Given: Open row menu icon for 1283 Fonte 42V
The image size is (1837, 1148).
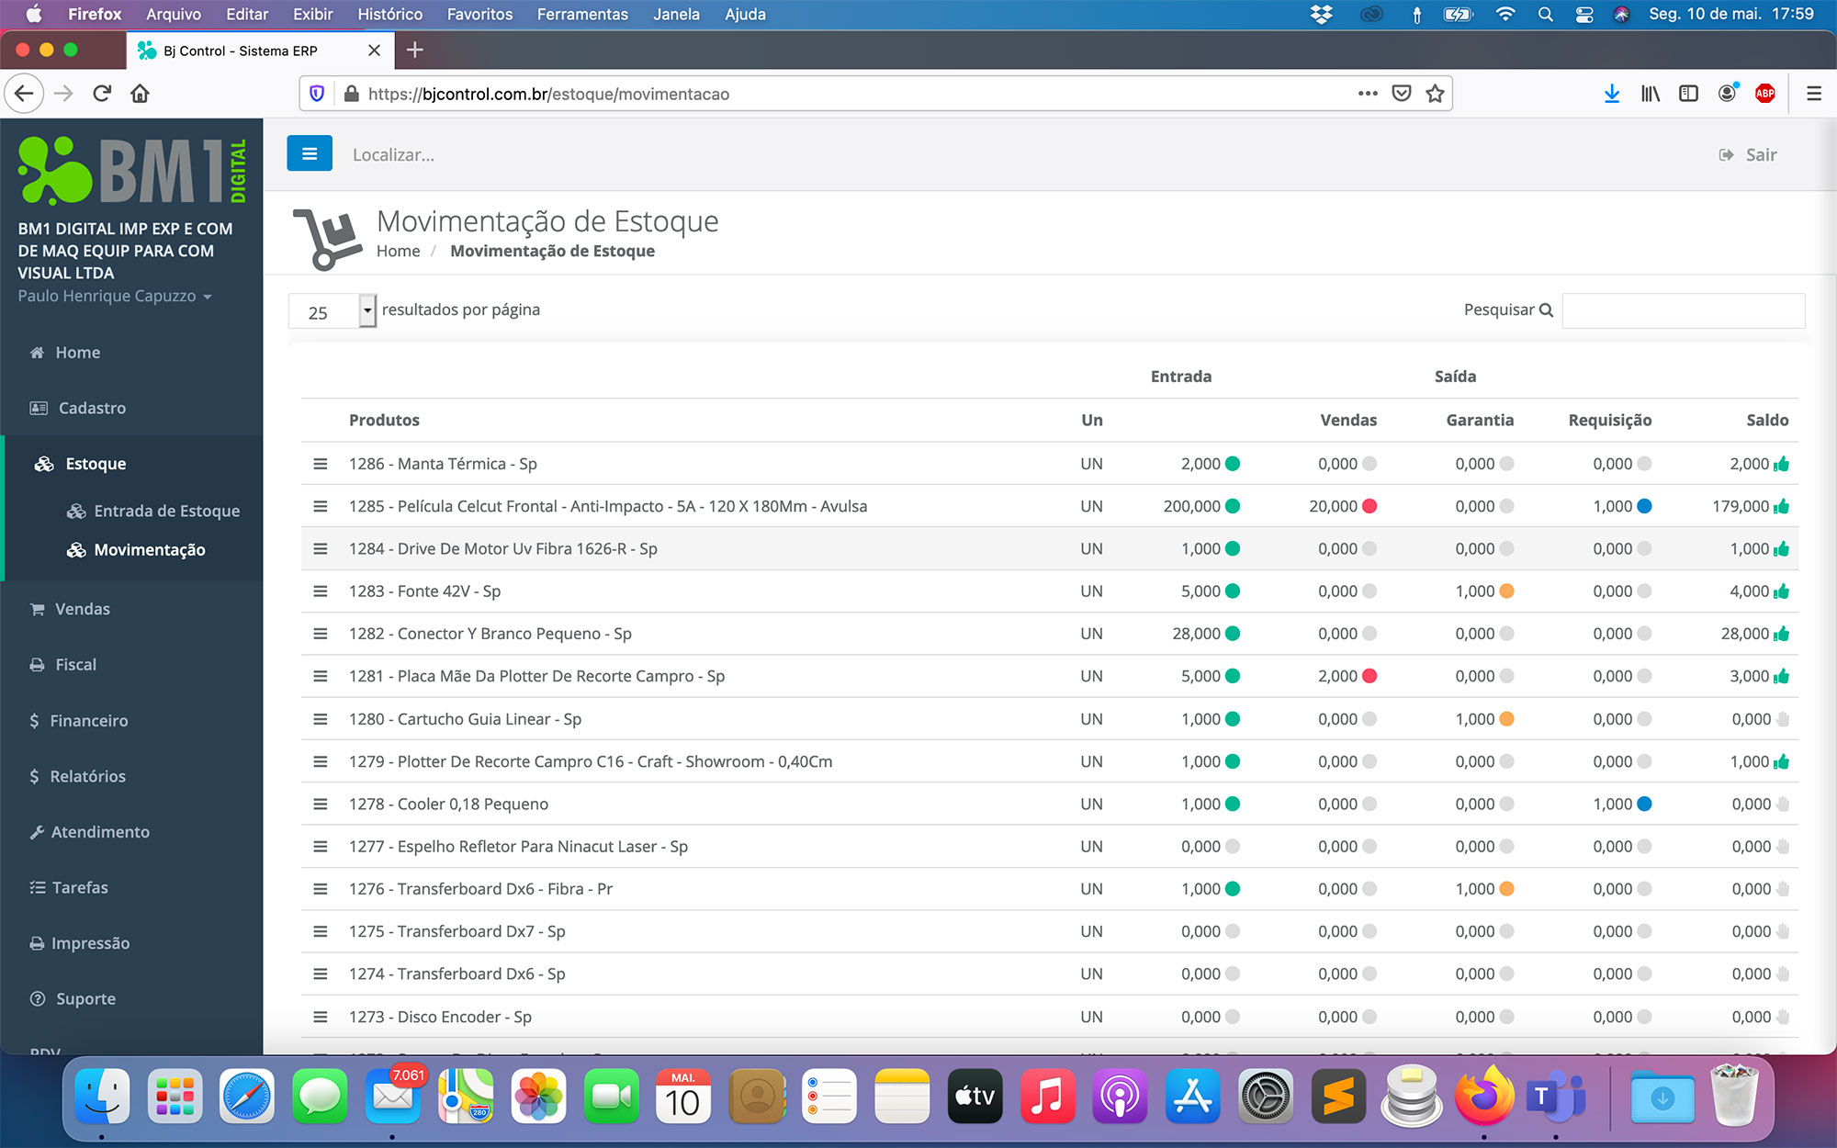Looking at the screenshot, I should pos(320,591).
